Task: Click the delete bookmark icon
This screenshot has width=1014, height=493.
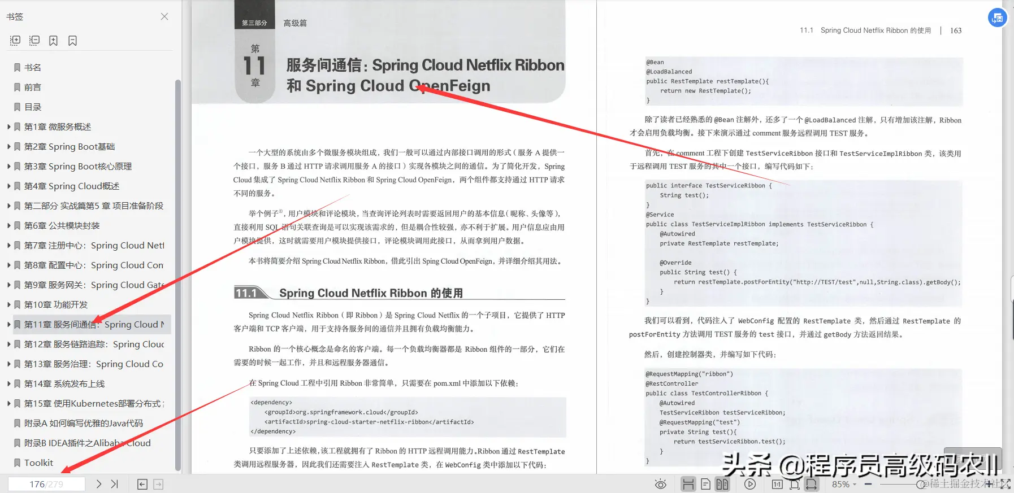Action: tap(72, 41)
